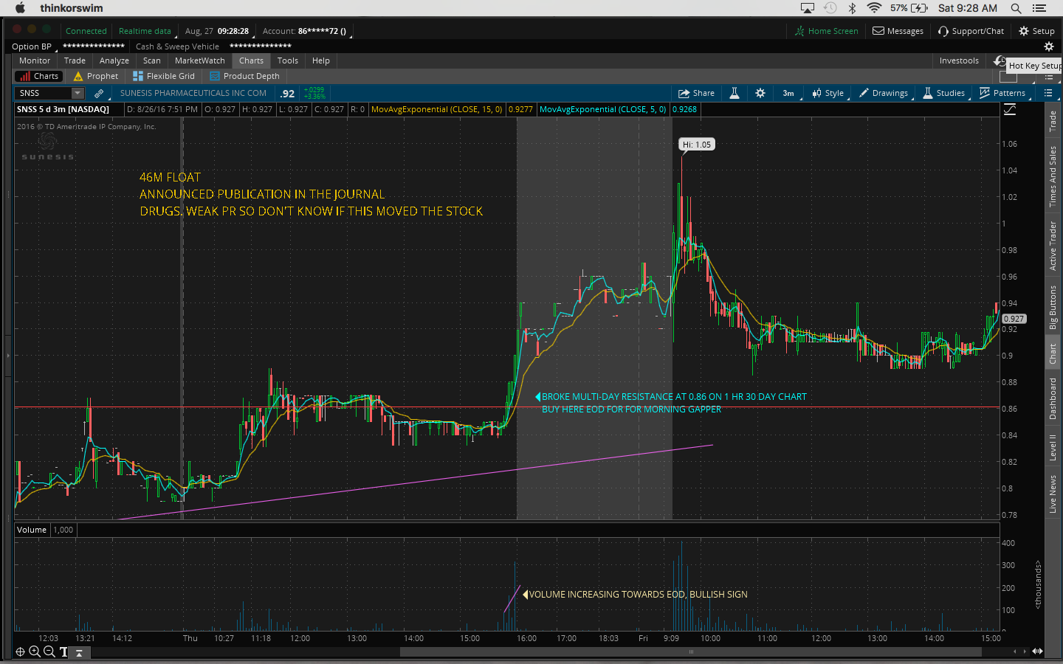Open the Setup menu
The width and height of the screenshot is (1063, 664).
(x=1036, y=31)
